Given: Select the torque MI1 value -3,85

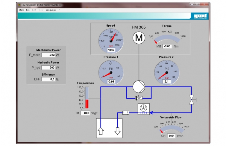Looking at the screenshot, I should (x=167, y=46).
